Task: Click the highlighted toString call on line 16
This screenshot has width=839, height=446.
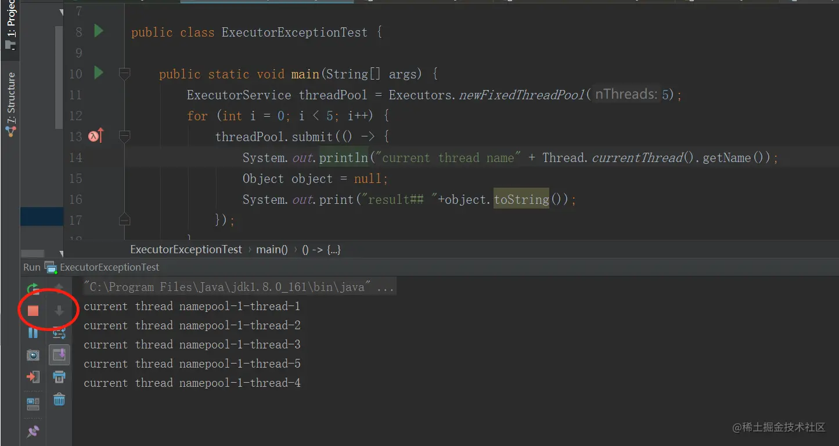Action: point(521,199)
